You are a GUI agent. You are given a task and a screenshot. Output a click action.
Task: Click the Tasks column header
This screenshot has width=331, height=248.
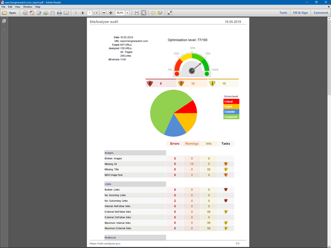(225, 143)
